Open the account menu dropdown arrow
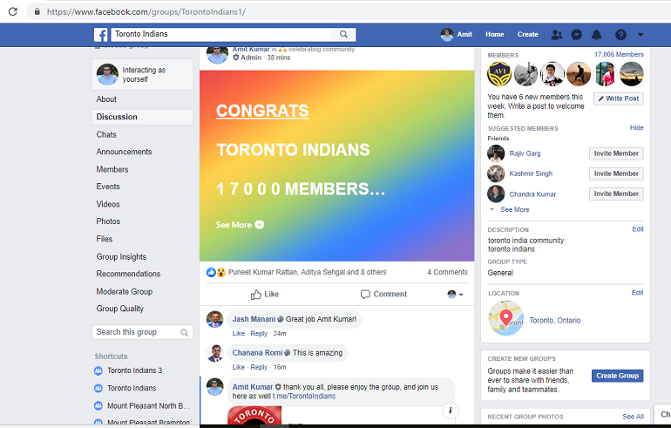This screenshot has width=671, height=428. (x=641, y=35)
